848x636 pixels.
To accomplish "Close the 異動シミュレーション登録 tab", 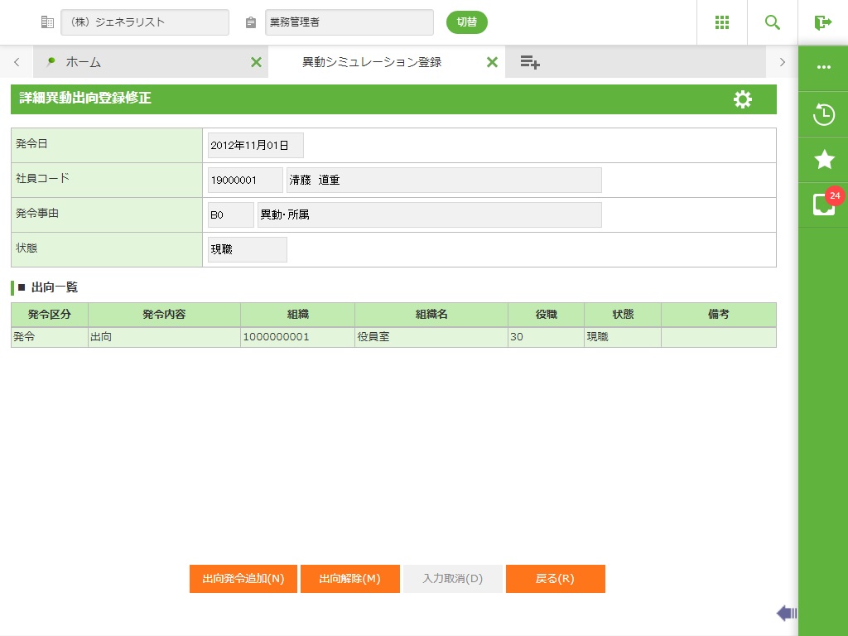I will click(492, 62).
